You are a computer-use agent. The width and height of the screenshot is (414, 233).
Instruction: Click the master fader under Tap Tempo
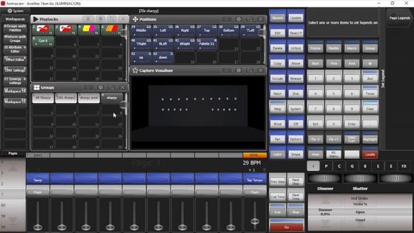click(255, 221)
